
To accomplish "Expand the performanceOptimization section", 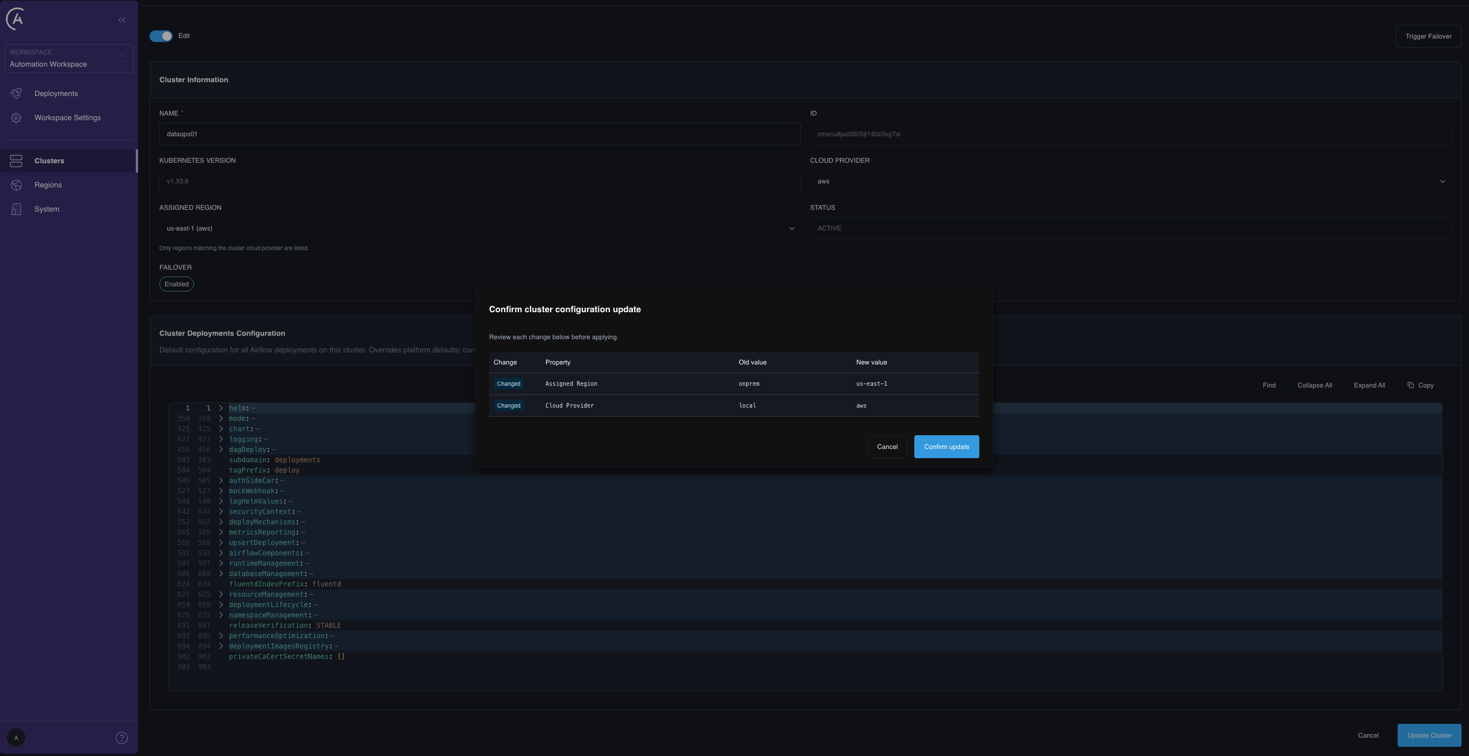I will pos(221,636).
